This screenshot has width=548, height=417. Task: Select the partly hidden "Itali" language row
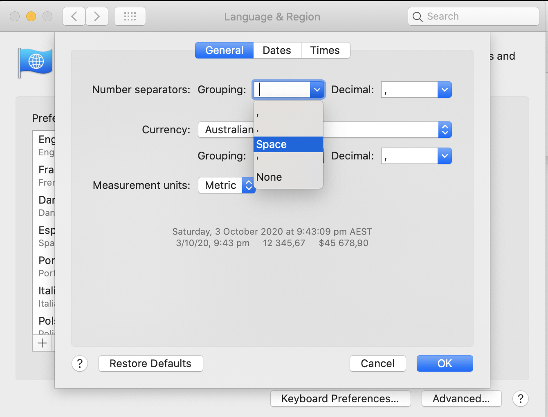tap(44, 297)
